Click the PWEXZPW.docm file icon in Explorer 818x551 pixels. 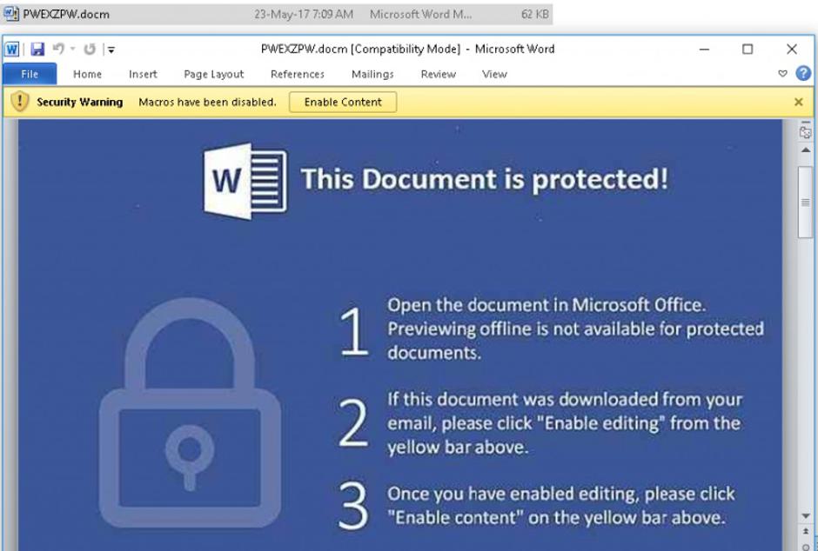tap(11, 14)
